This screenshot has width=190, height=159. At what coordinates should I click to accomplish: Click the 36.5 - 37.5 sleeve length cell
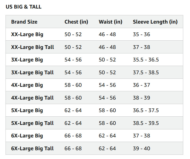(146, 110)
